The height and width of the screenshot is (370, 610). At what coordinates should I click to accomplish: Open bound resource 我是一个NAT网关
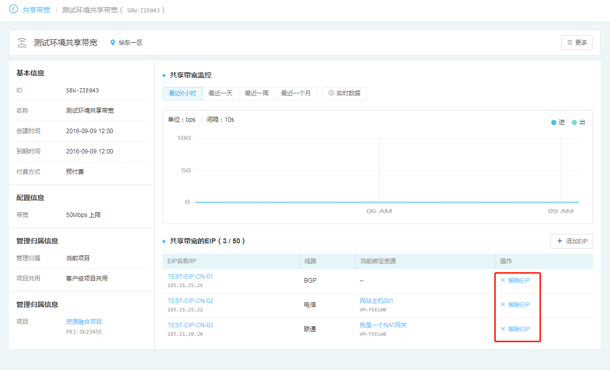tap(383, 325)
